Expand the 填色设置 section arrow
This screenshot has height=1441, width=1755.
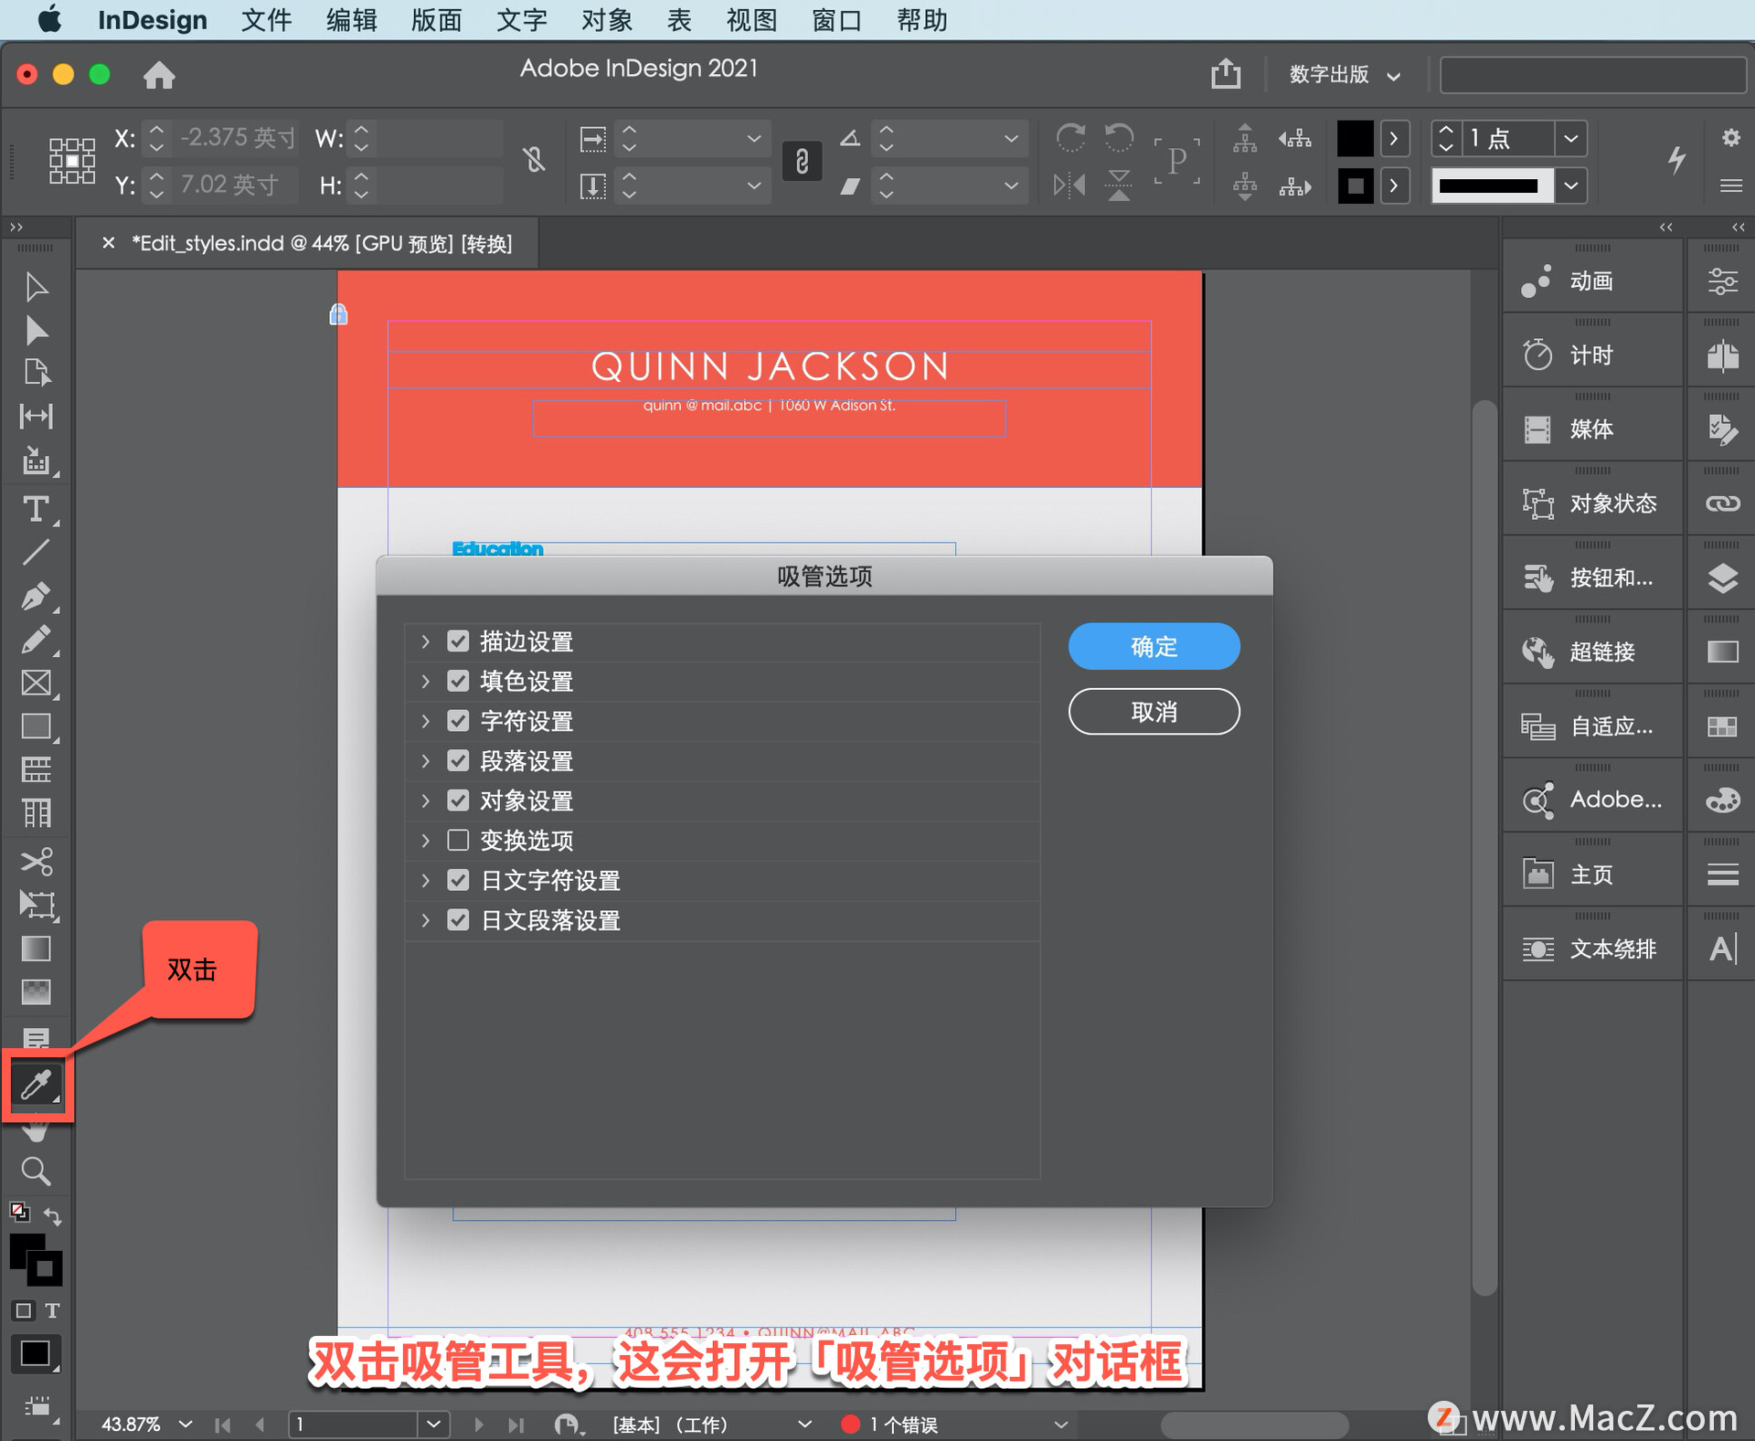(x=425, y=681)
